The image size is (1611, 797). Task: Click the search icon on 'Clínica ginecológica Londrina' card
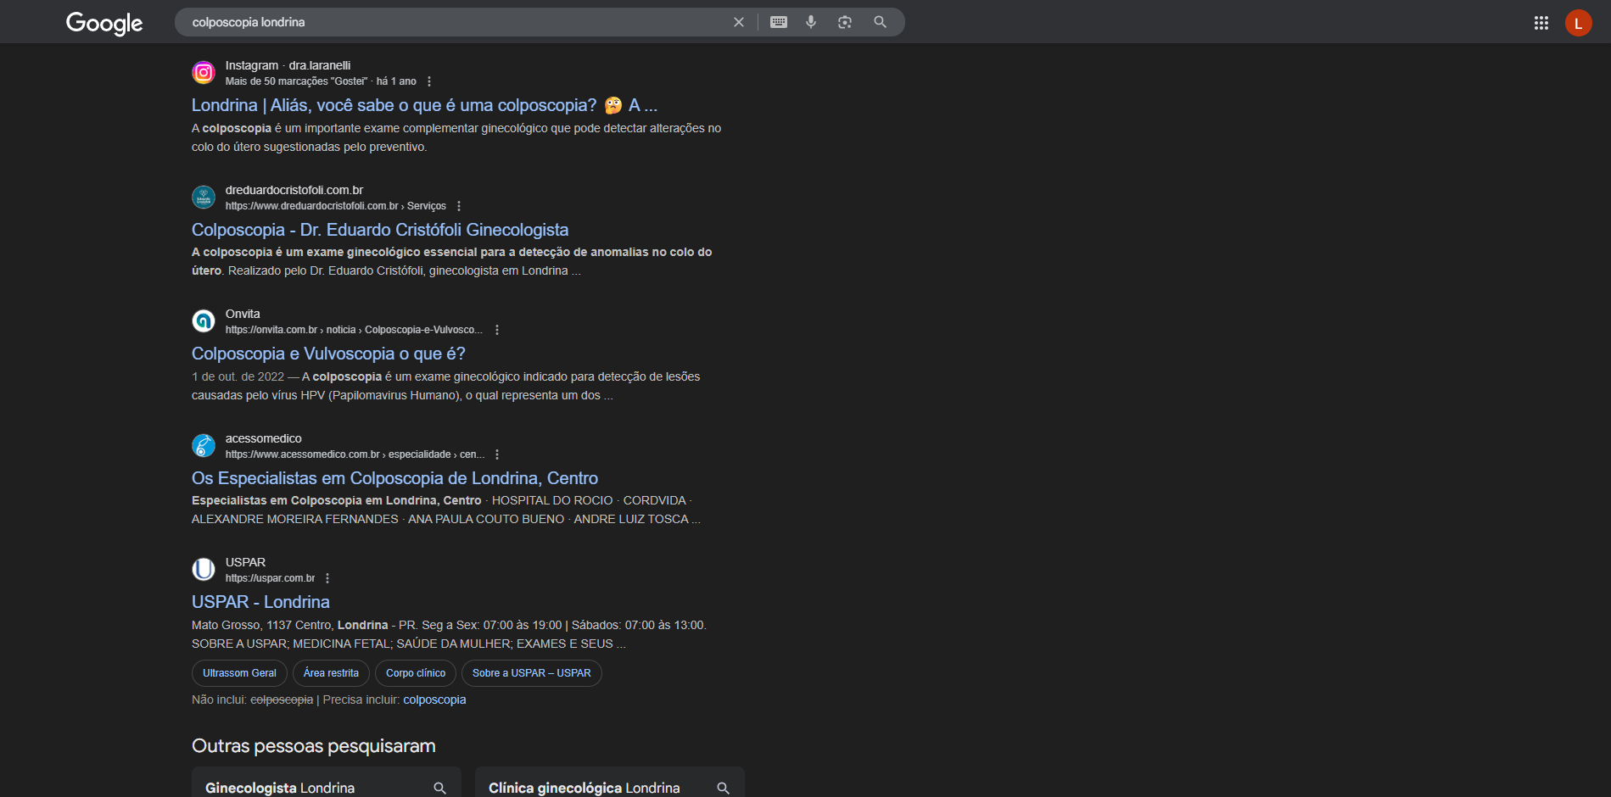pos(723,788)
